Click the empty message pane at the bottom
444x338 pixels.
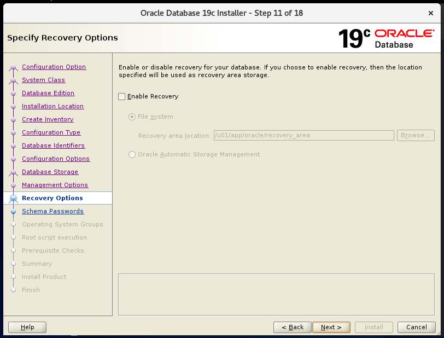coord(276,294)
